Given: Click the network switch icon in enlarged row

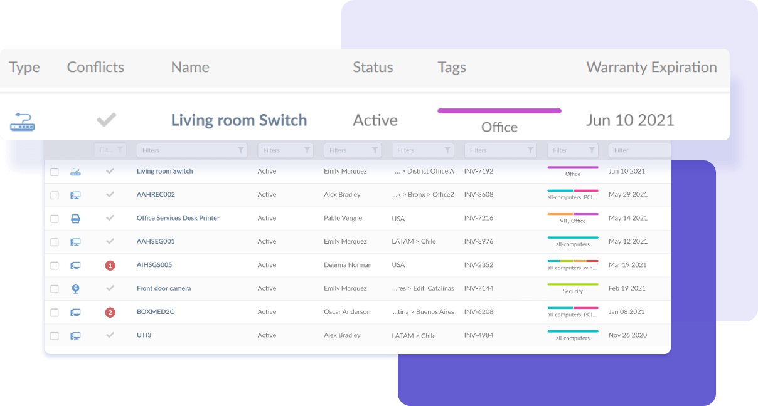Looking at the screenshot, I should 23,122.
